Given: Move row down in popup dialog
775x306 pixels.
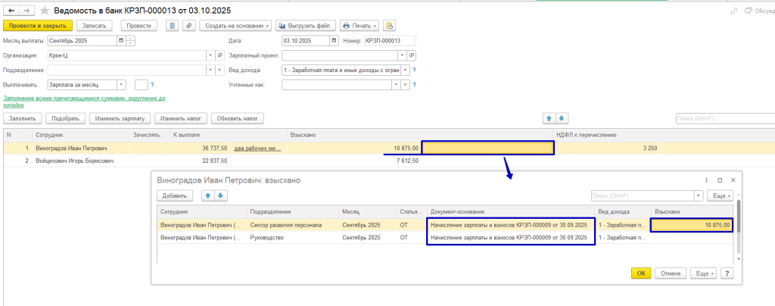Looking at the screenshot, I should (220, 195).
